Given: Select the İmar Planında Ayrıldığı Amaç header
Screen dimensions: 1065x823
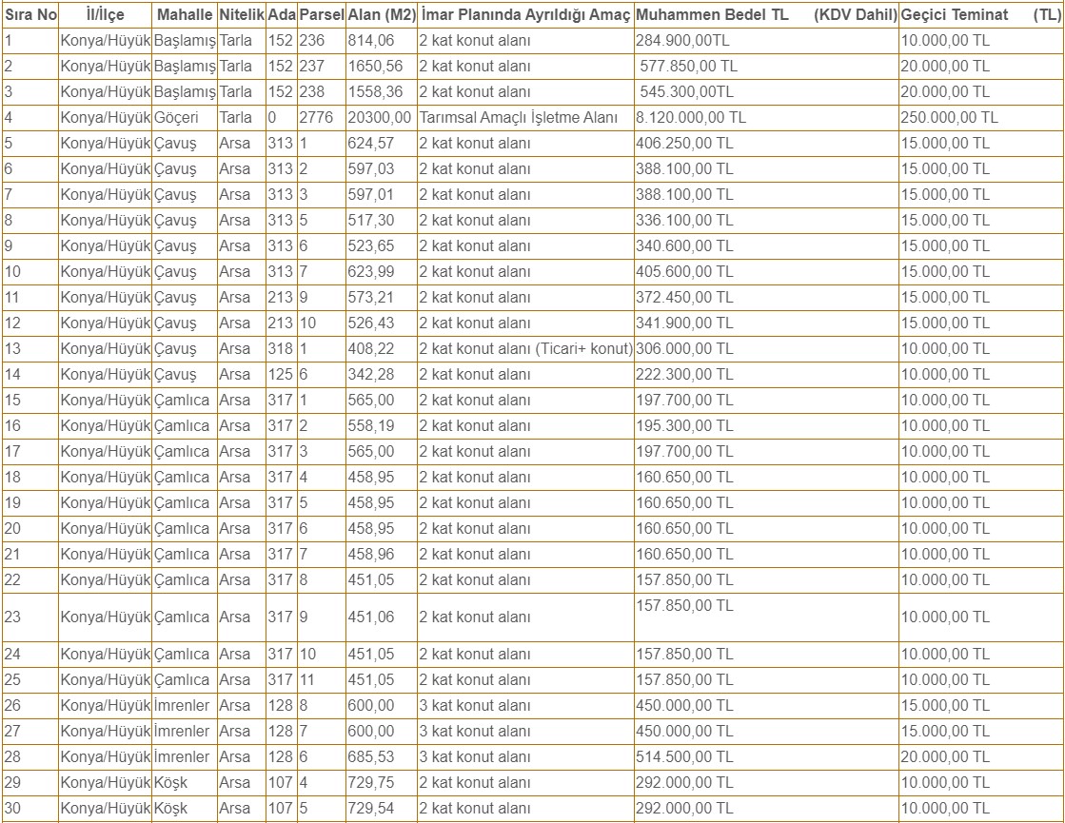Looking at the screenshot, I should click(524, 15).
